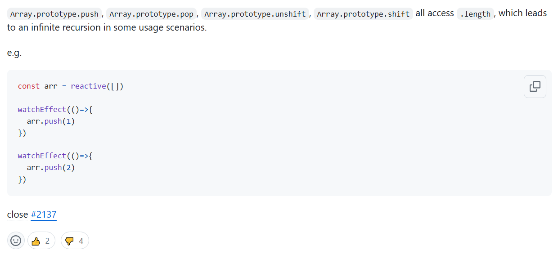Image resolution: width=558 pixels, height=255 pixels.
Task: Click the Array.prototype.unshift inline code
Action: (x=255, y=14)
